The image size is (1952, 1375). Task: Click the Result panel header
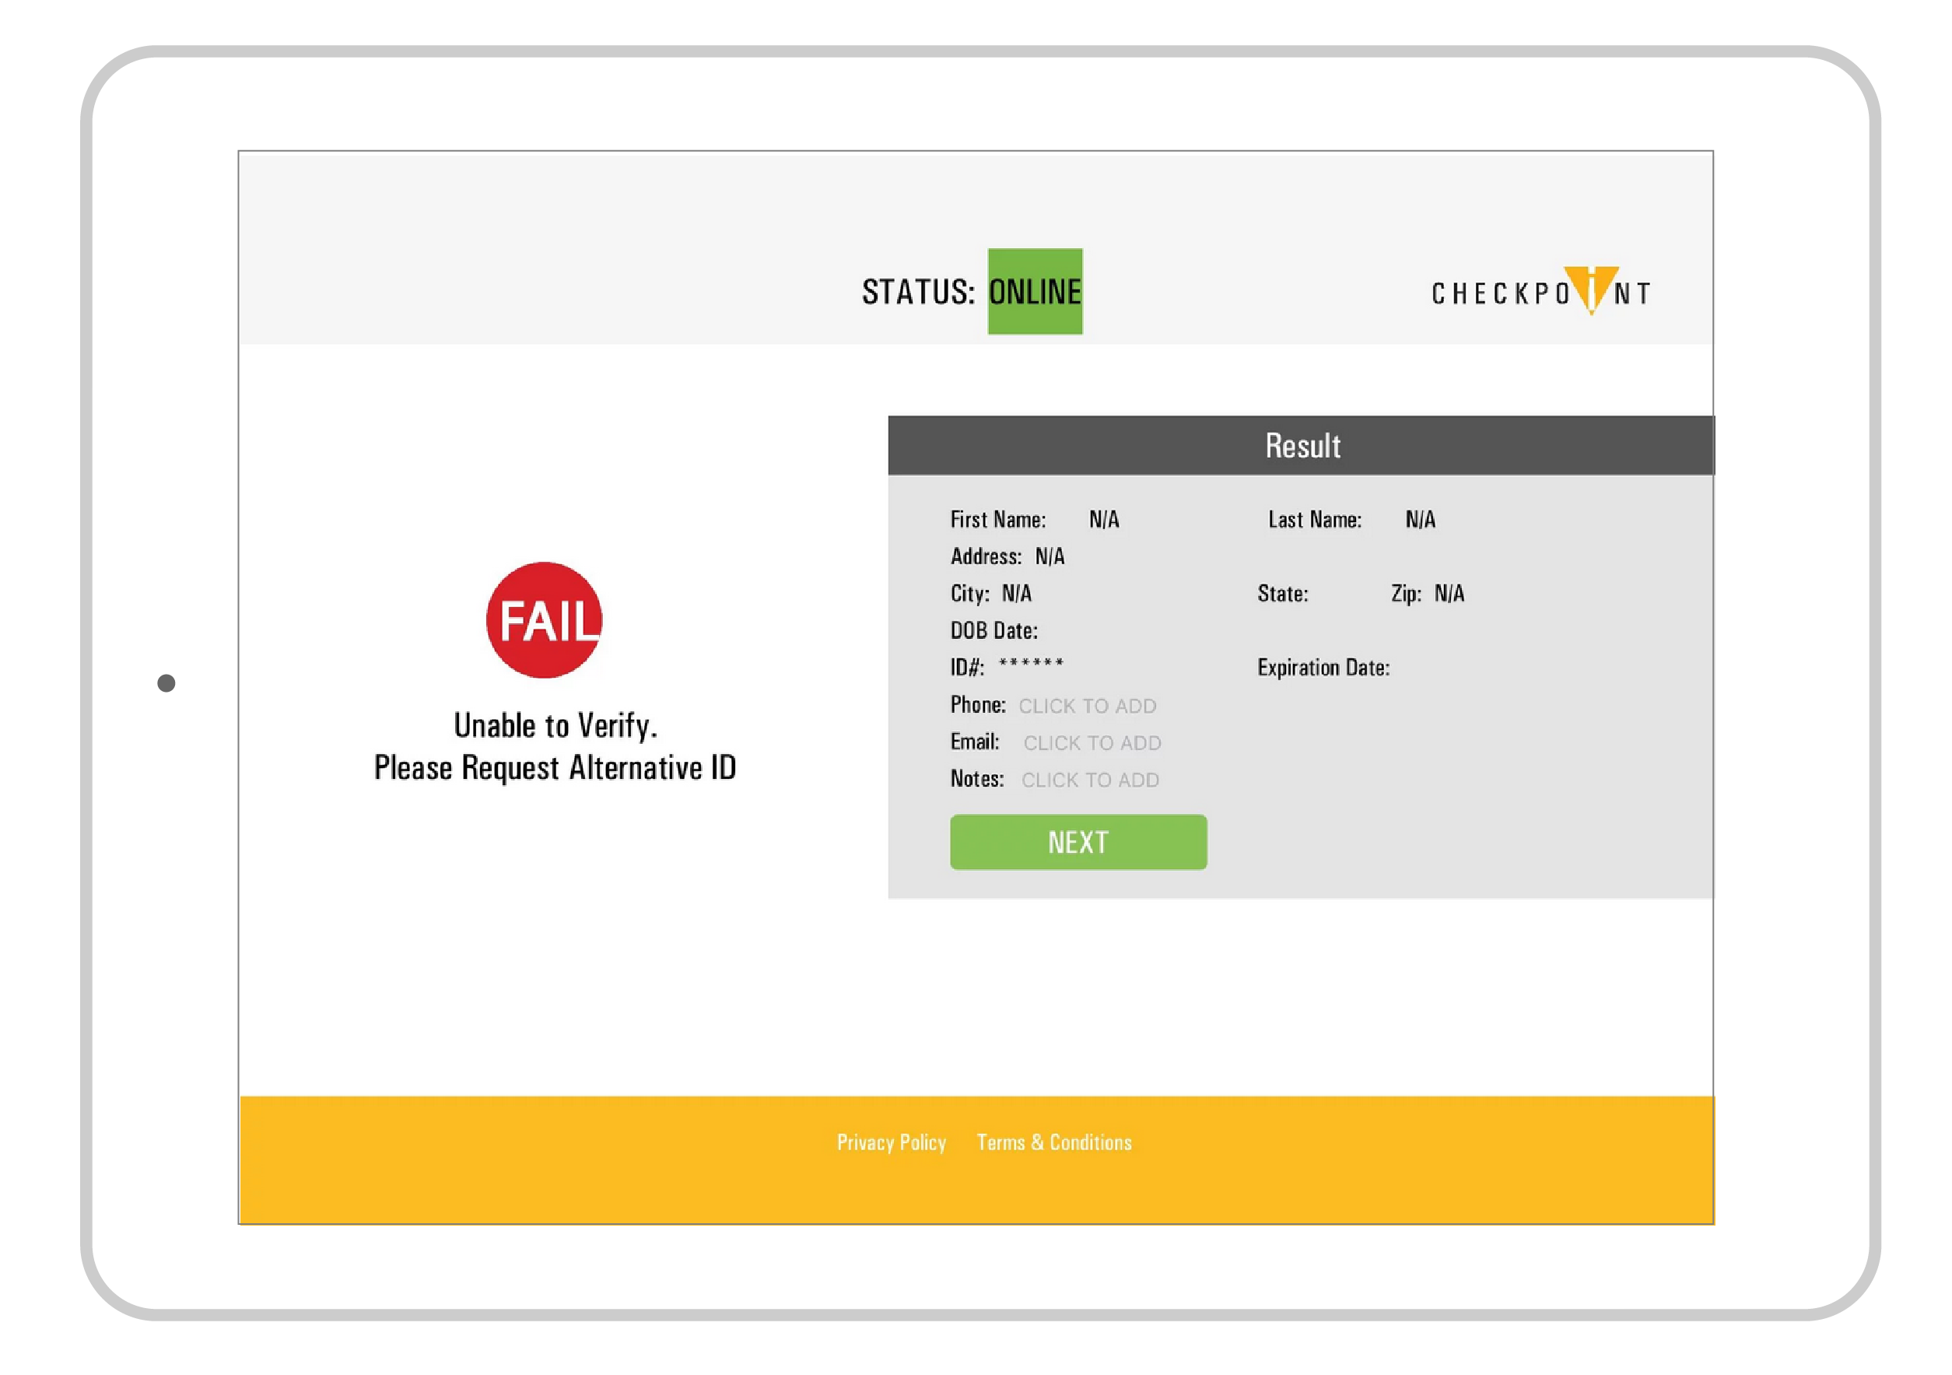coord(1301,446)
